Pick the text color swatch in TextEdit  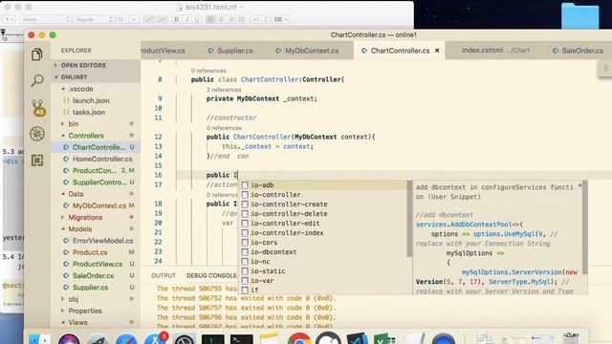click(149, 19)
